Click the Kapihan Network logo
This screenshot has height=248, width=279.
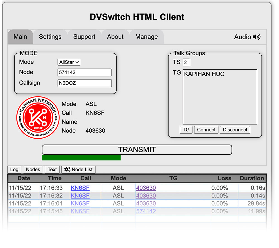[x=38, y=118]
